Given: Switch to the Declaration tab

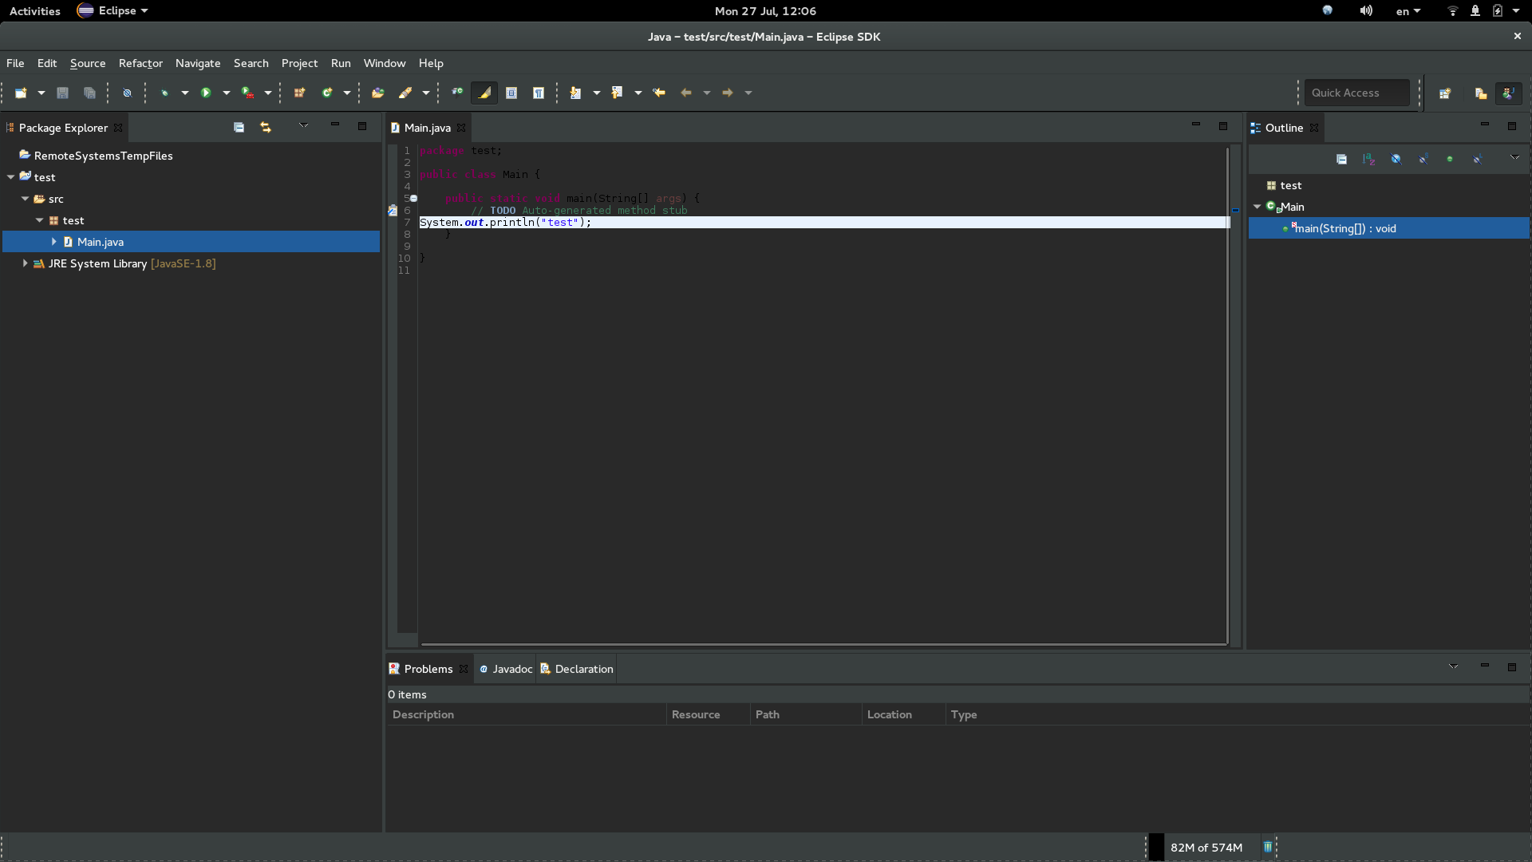Looking at the screenshot, I should 577,669.
